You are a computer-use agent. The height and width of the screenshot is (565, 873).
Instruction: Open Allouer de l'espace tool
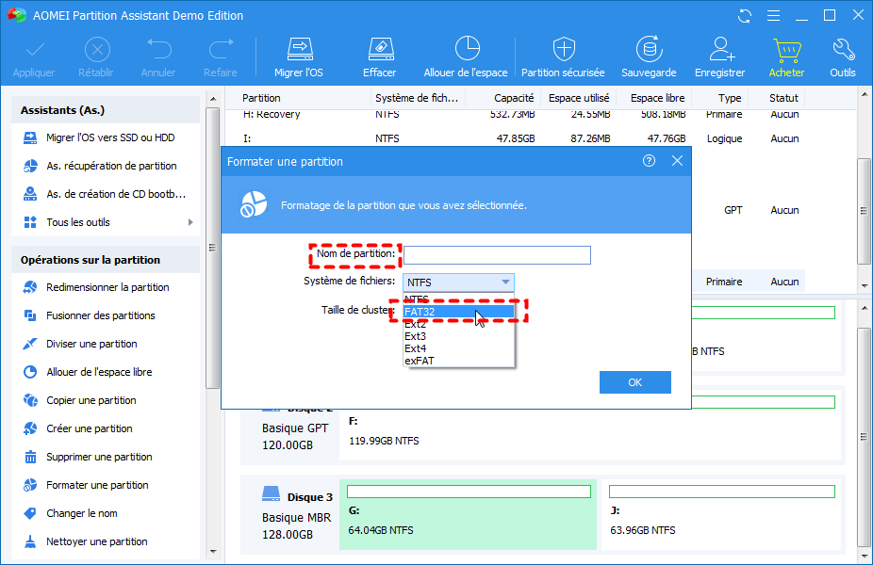pos(466,57)
